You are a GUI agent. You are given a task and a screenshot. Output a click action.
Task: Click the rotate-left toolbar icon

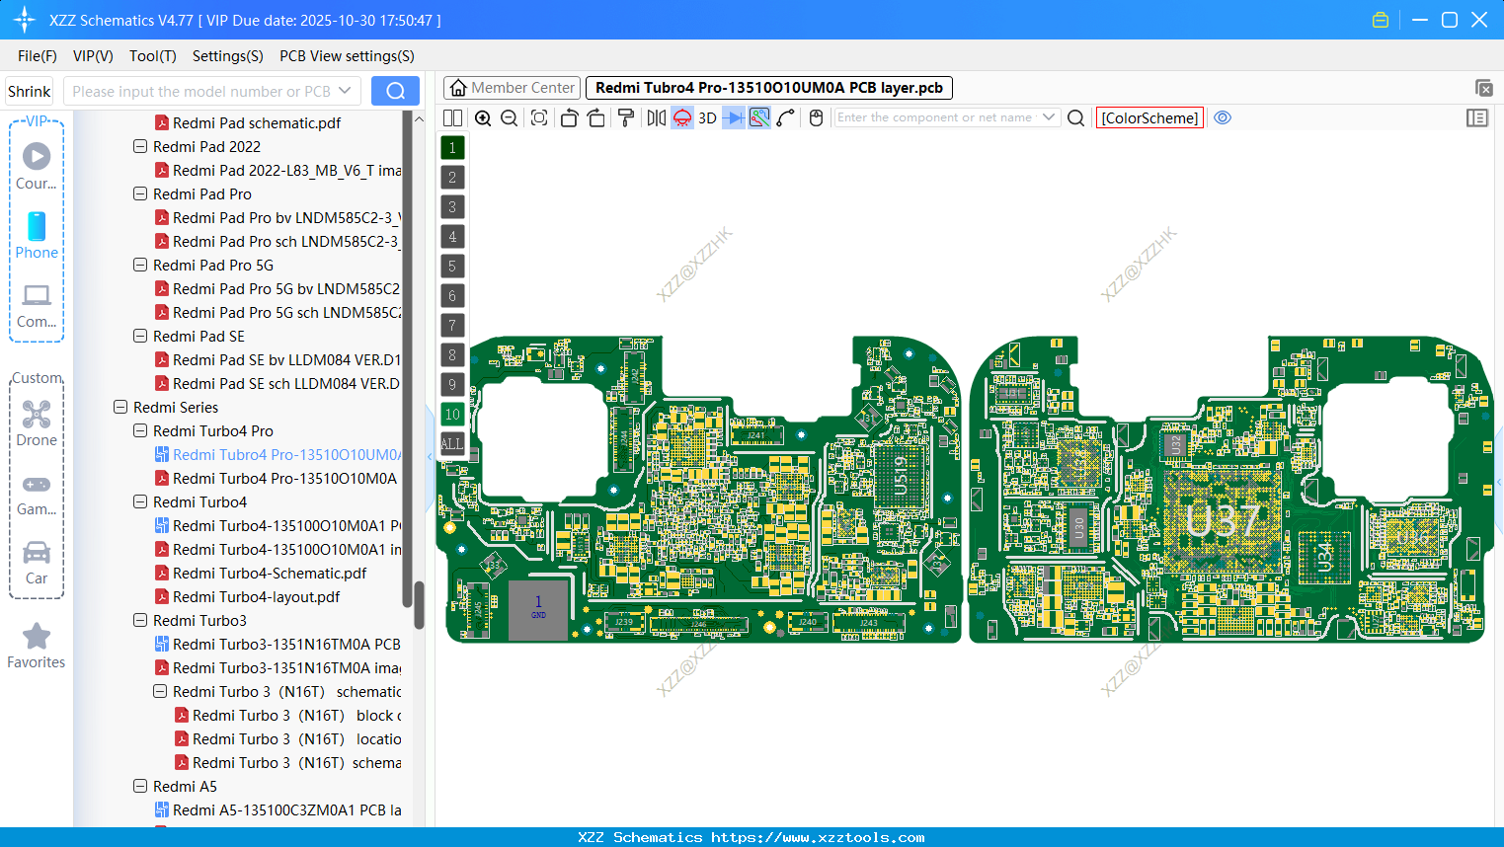click(x=569, y=117)
